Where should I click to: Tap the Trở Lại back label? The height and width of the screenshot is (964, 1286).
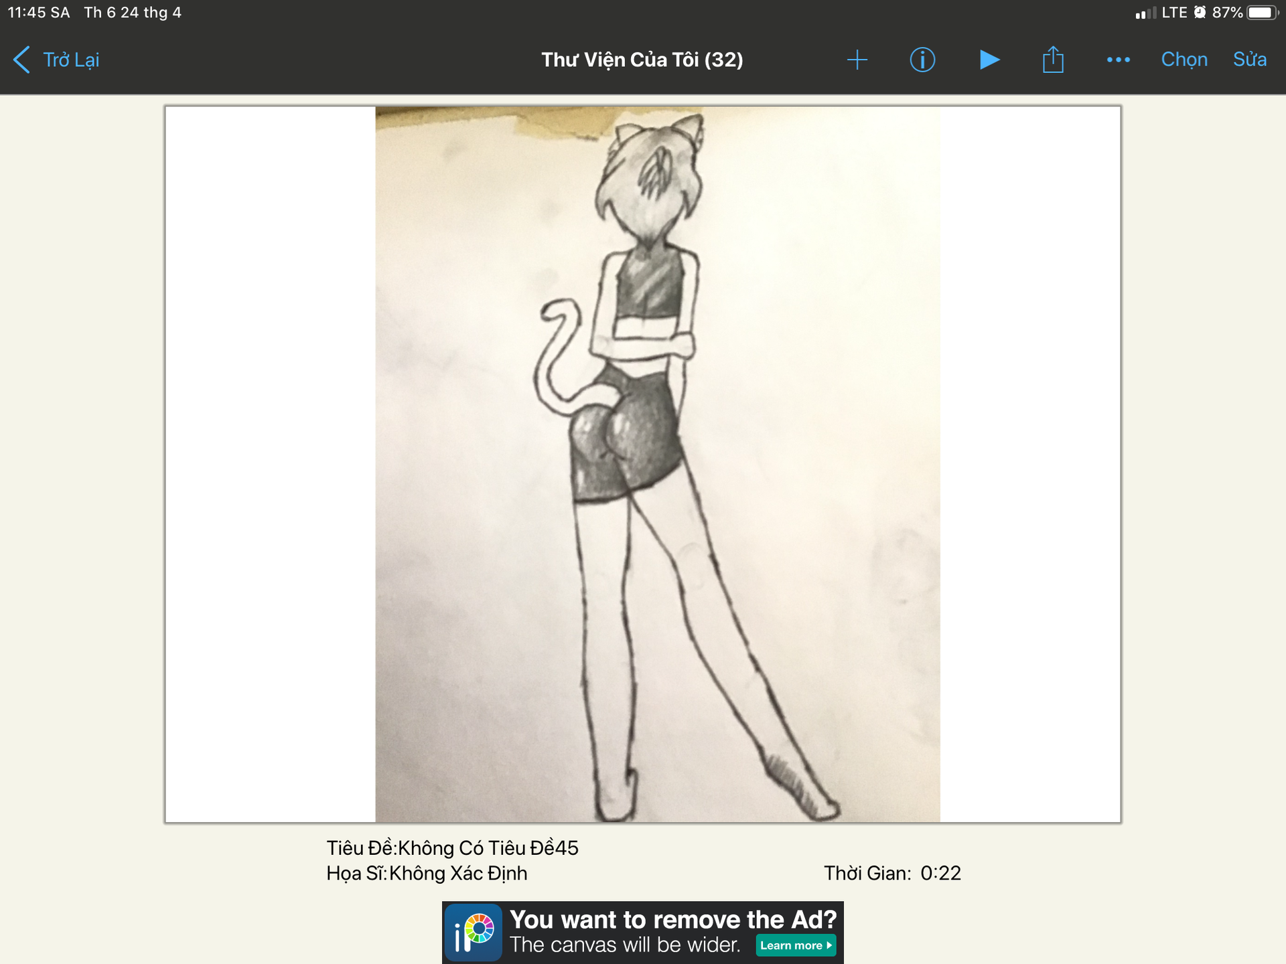pos(71,60)
